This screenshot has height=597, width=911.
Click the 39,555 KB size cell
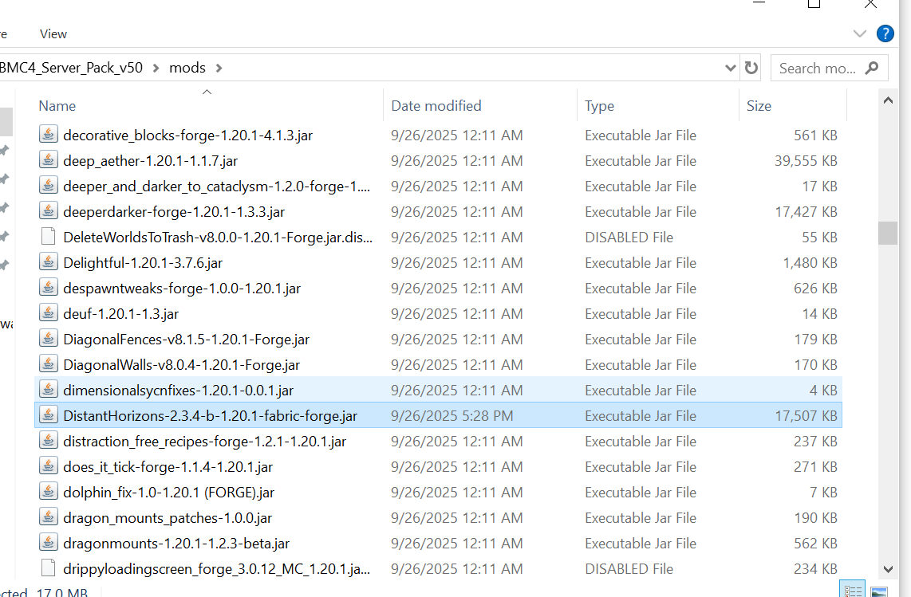(806, 161)
